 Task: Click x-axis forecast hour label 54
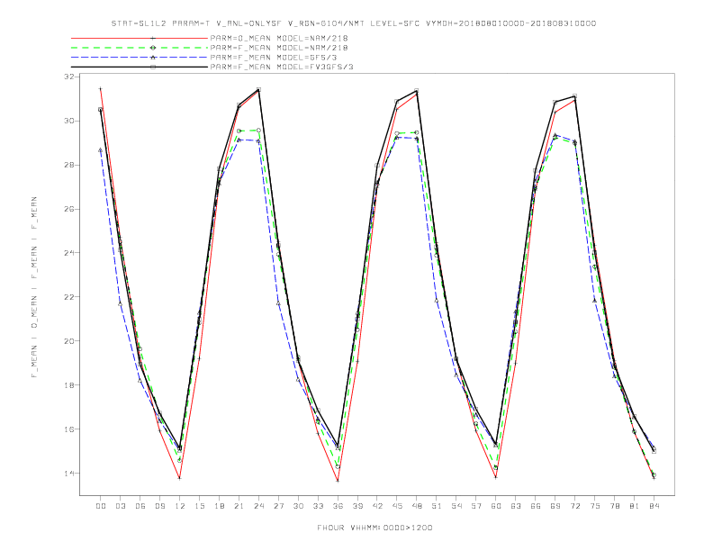456,506
